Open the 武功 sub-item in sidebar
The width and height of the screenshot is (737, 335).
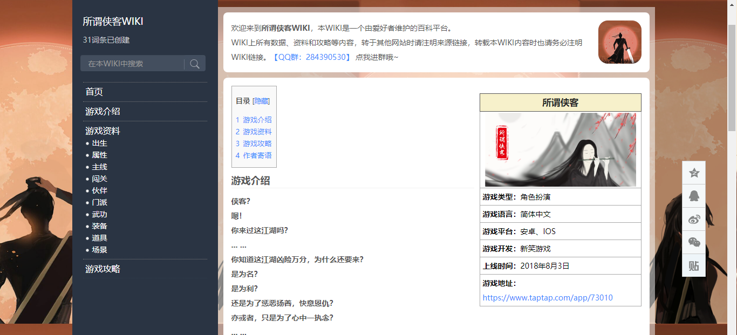99,214
